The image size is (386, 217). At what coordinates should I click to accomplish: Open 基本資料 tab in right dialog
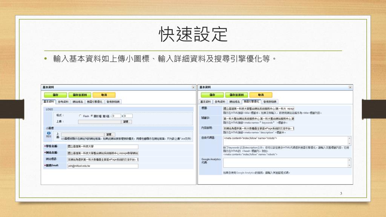tap(205, 102)
